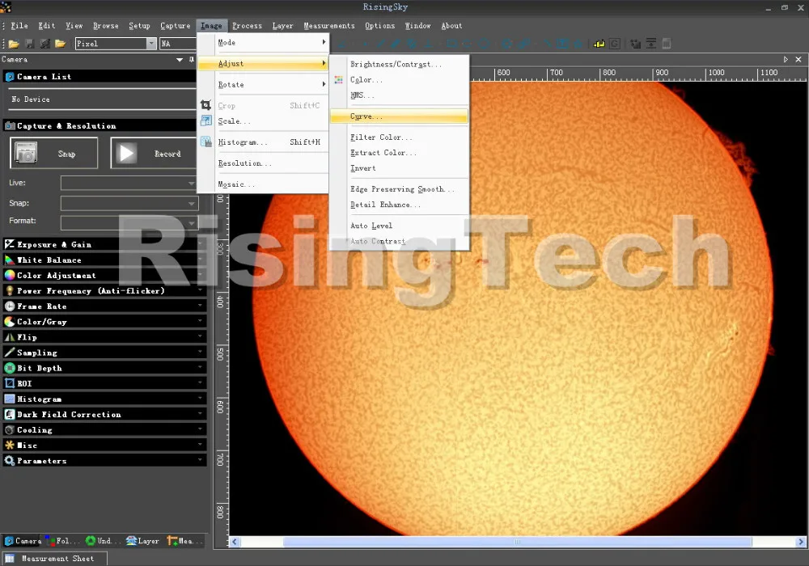The width and height of the screenshot is (809, 566).
Task: Click the save icon in the toolbar
Action: (30, 44)
